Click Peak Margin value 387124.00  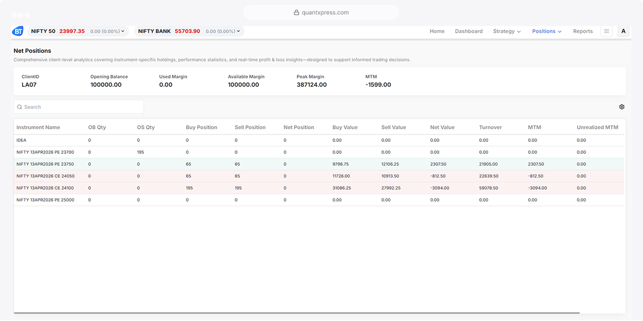pyautogui.click(x=312, y=85)
